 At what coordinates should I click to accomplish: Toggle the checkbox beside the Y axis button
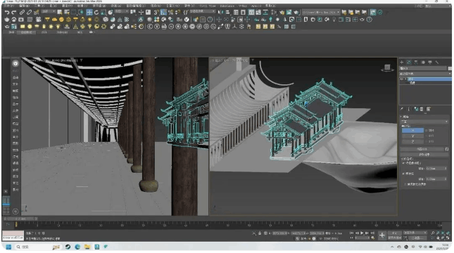click(427, 136)
